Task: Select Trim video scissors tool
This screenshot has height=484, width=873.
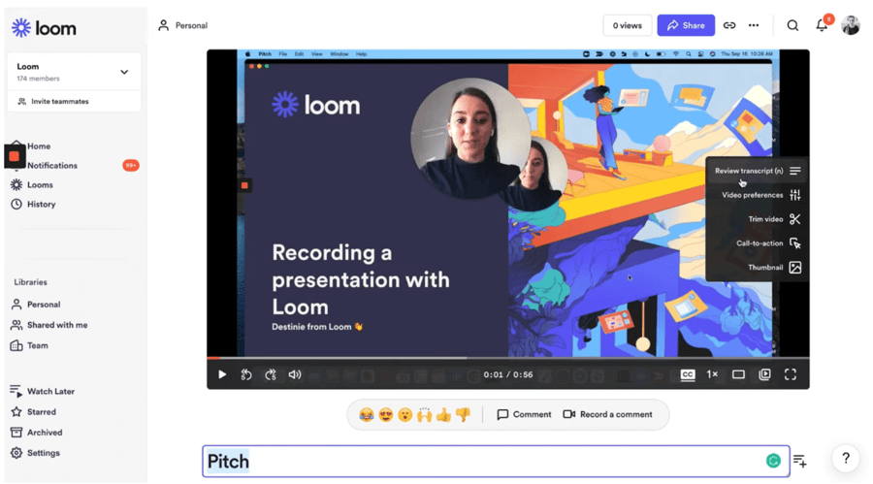Action: [795, 219]
